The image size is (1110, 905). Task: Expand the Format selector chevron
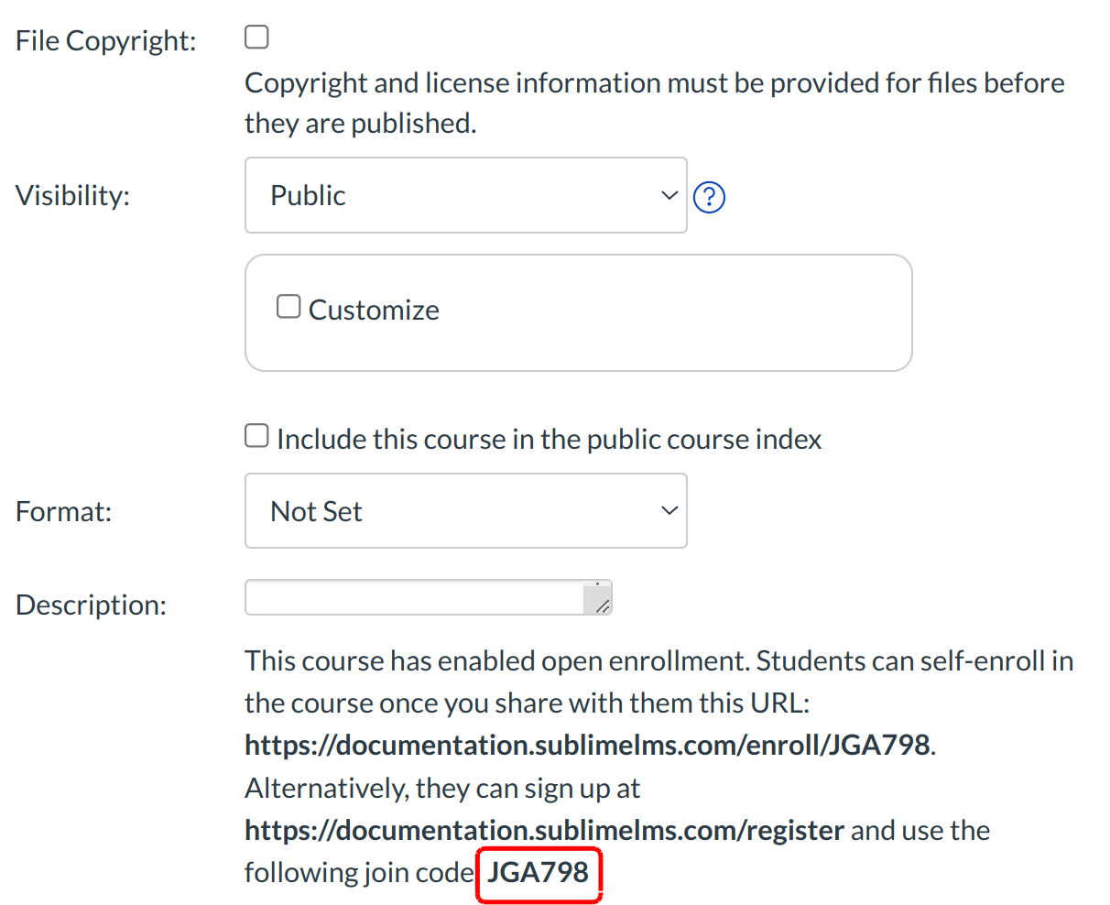669,510
